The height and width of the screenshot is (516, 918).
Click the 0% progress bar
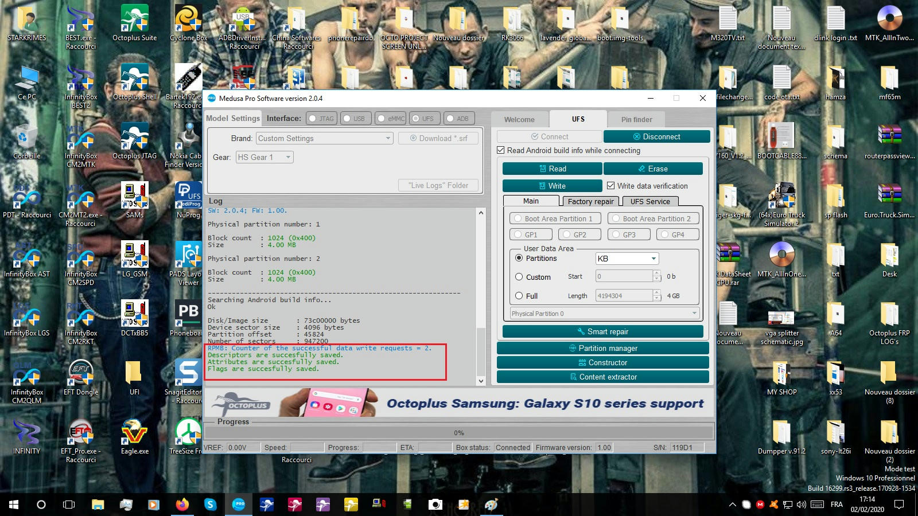tap(459, 432)
